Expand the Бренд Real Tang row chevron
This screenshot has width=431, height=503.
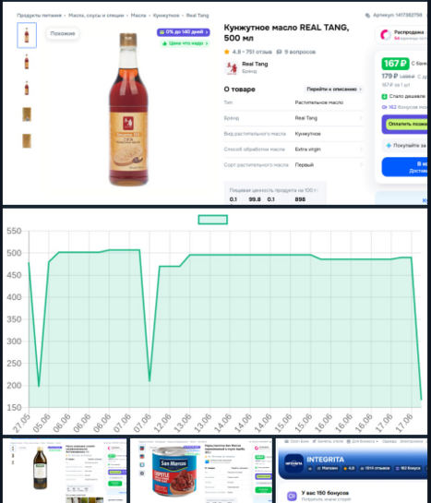361,118
